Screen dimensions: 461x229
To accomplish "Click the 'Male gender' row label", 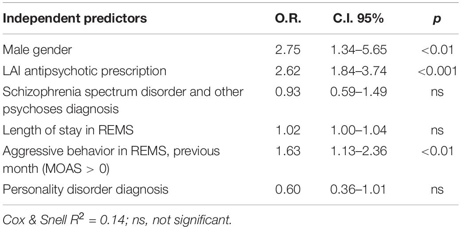I will (x=37, y=50).
